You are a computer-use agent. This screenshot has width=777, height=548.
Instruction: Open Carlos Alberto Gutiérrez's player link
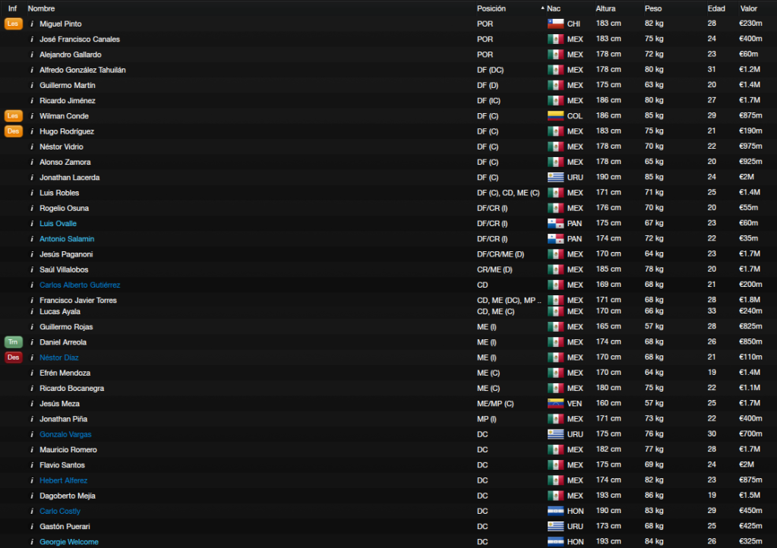tap(80, 285)
